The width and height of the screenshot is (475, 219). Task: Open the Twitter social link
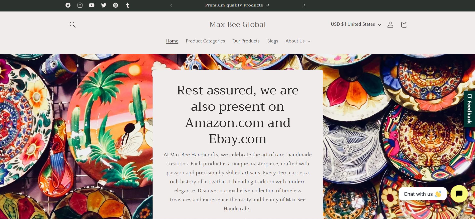tap(104, 5)
